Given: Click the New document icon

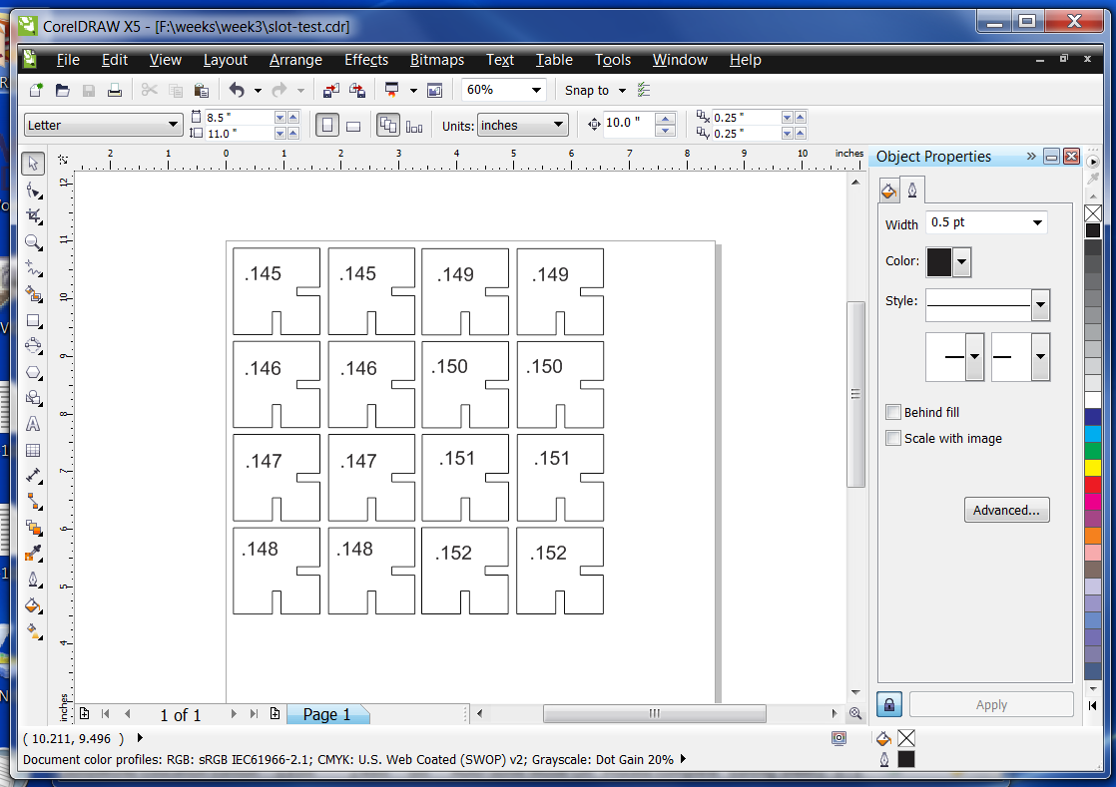Looking at the screenshot, I should click(36, 91).
